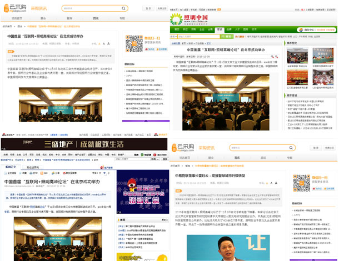
Task: Click 登录 button on 中易物联 article page
Action: point(316,148)
